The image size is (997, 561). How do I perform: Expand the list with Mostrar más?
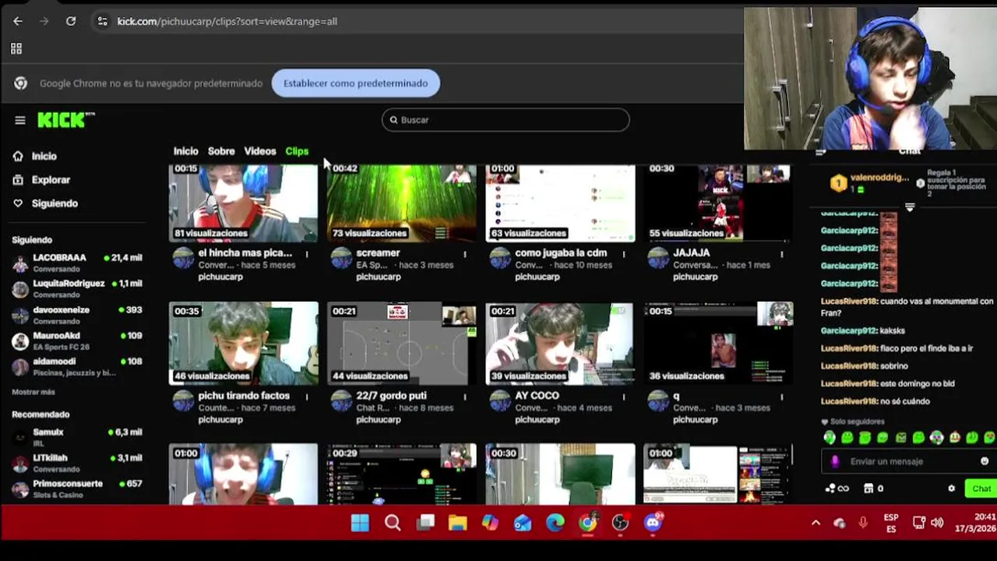[x=33, y=392]
